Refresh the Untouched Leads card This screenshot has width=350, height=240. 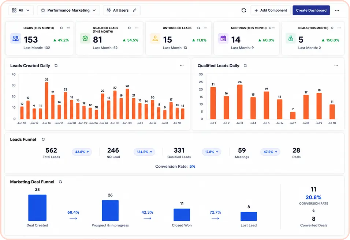(x=198, y=28)
